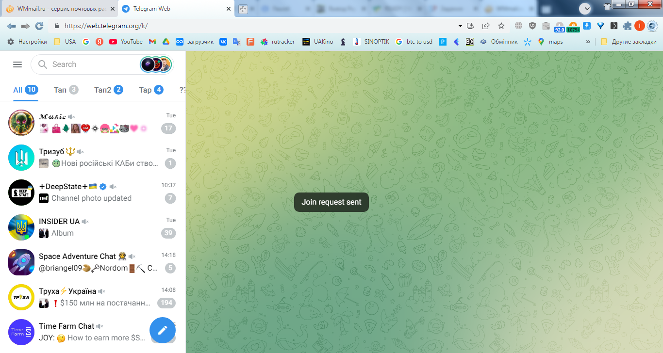Expand the hidden bookmarks chevron
Viewport: 663px width, 353px height.
point(588,42)
